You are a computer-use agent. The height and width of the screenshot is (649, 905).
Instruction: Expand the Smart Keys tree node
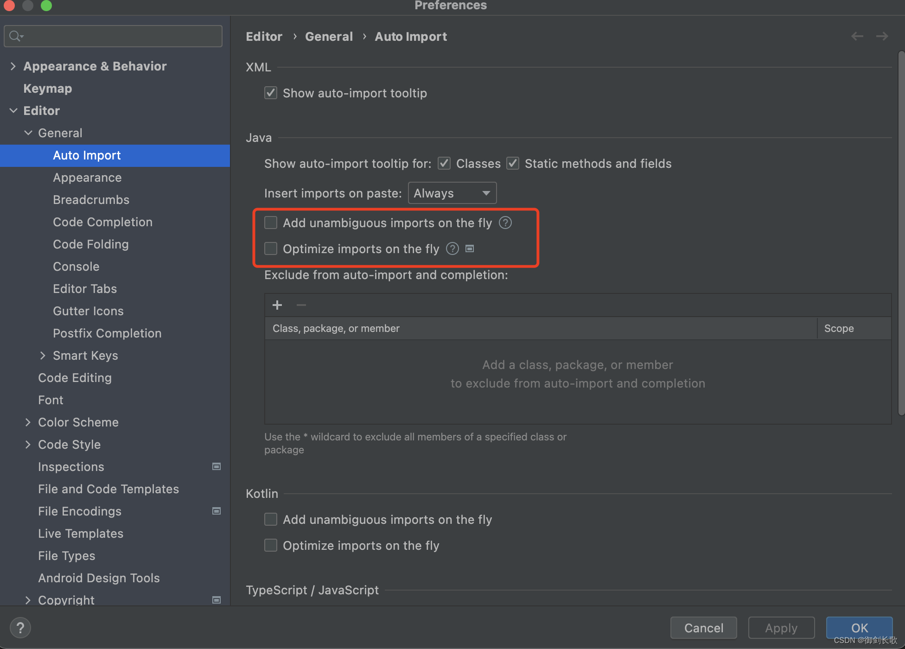click(x=43, y=356)
